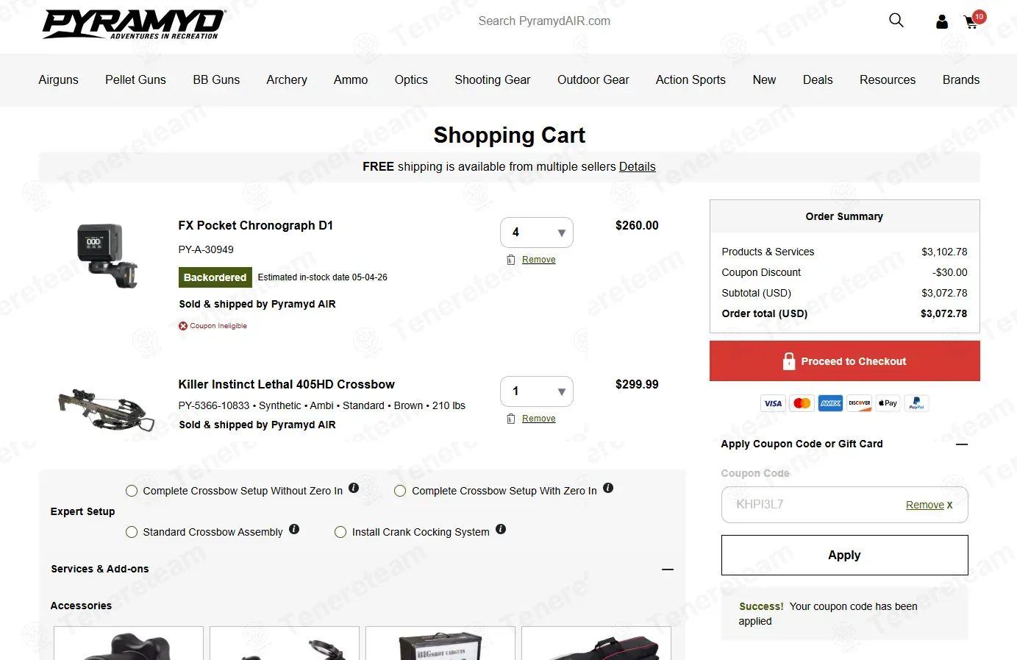
Task: Go to the New menu item
Action: coord(764,79)
